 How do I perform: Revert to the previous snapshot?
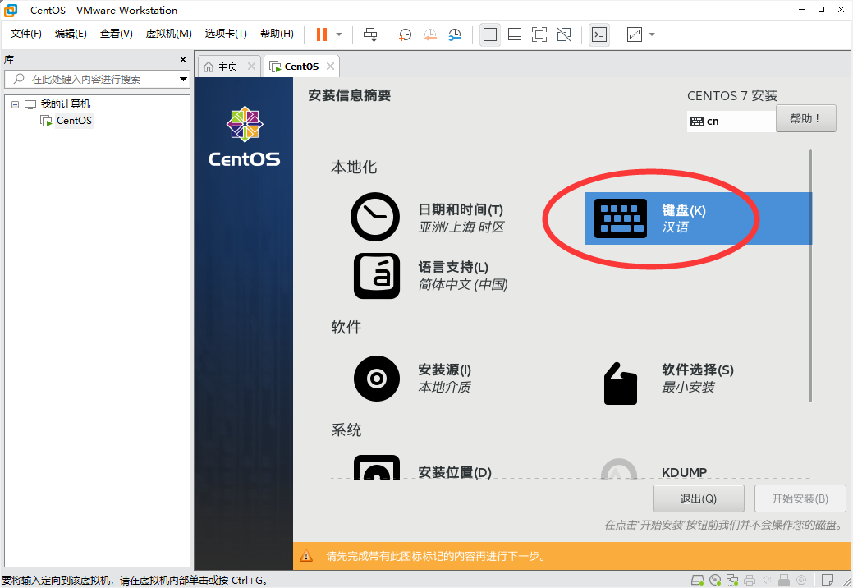pos(429,34)
